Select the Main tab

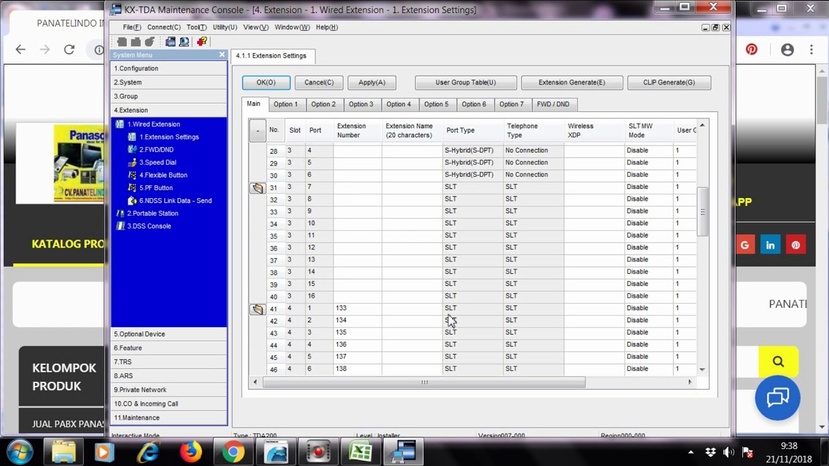pos(253,104)
